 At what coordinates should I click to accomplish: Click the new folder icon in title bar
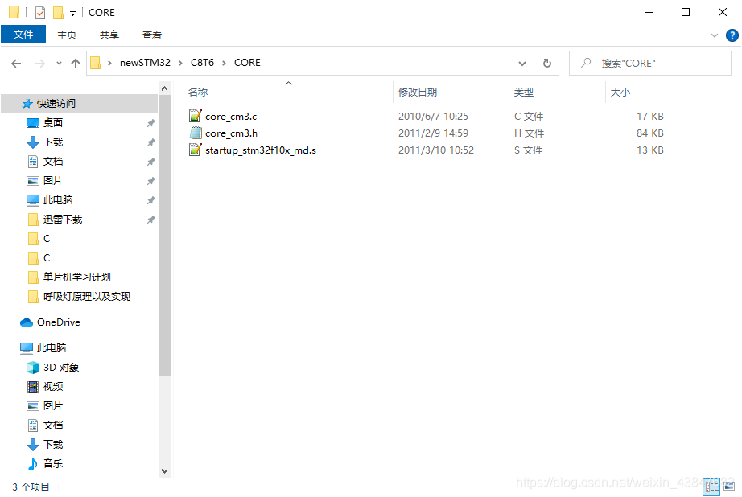(58, 13)
